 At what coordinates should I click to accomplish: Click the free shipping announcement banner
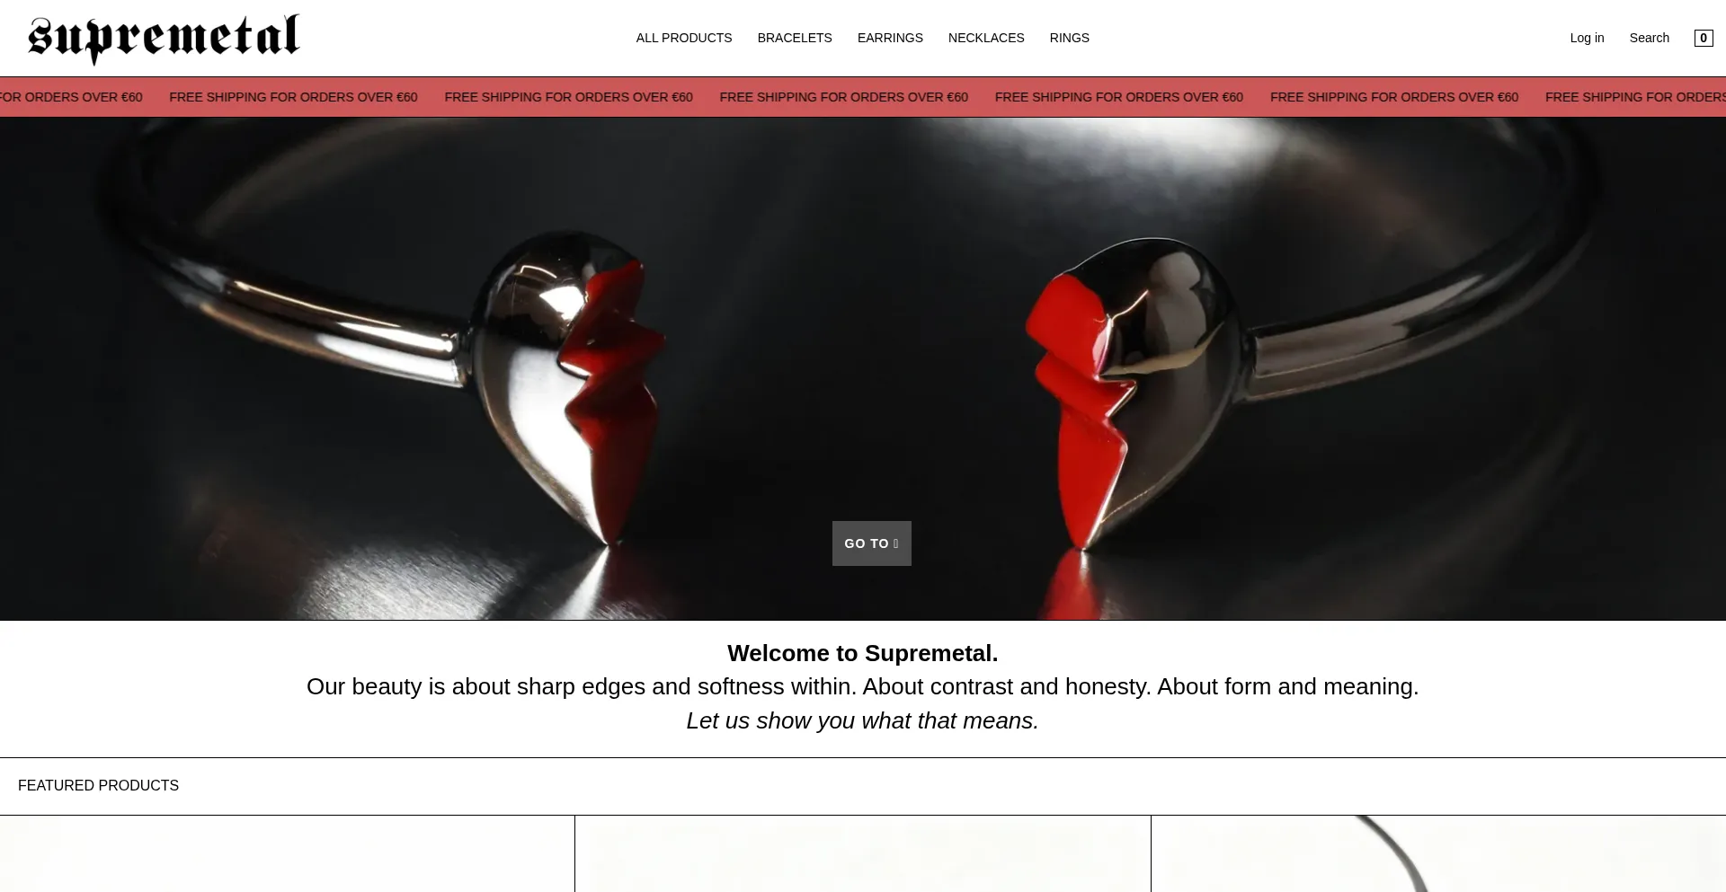[x=863, y=97]
